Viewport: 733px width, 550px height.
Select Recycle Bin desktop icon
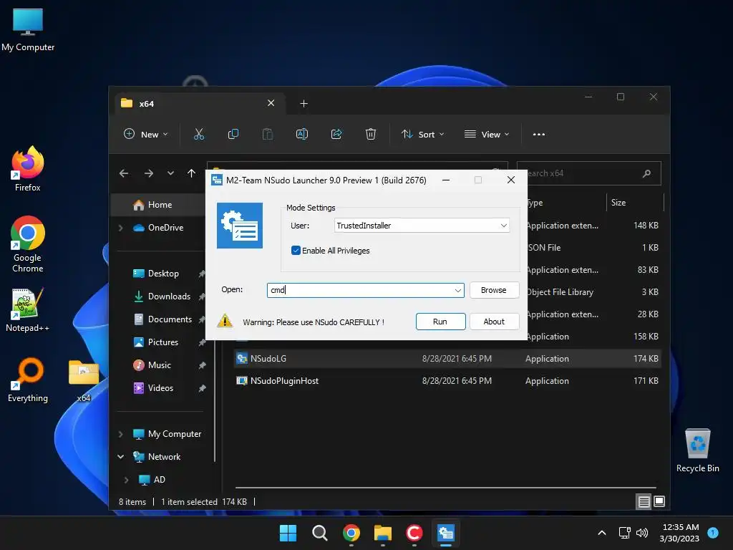pyautogui.click(x=697, y=450)
